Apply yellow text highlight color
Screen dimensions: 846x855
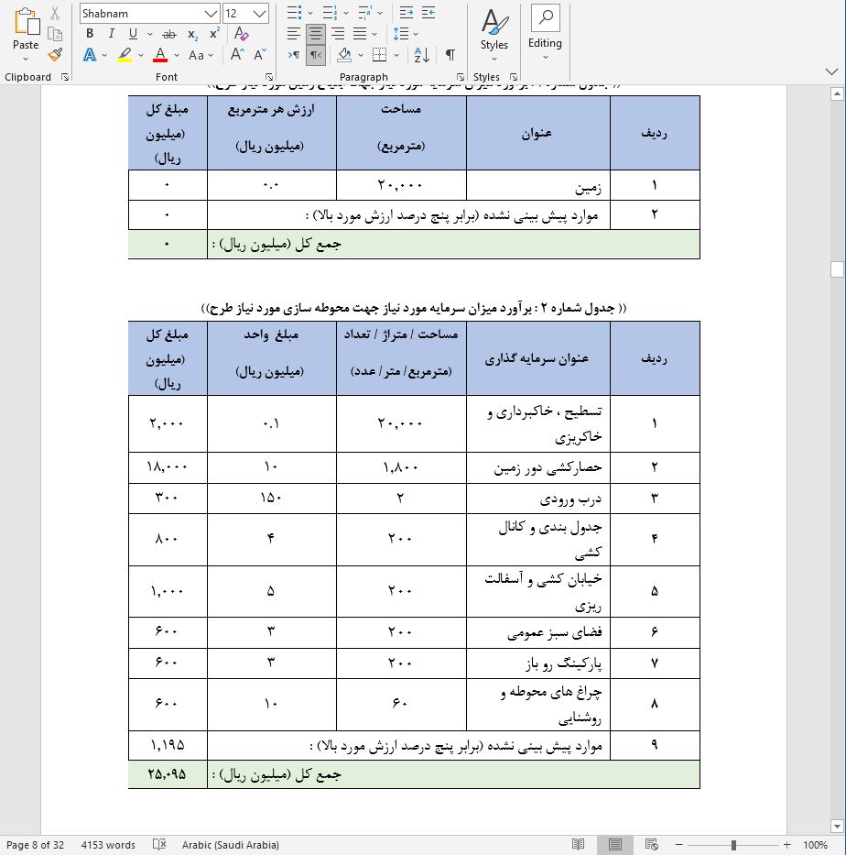point(125,55)
